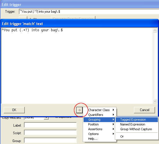Screen dimensions: 159x144
Task: Cancel the match text edit dialog
Action: pos(144,110)
